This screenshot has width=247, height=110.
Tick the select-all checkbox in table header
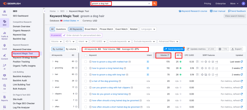pyautogui.click(x=86, y=55)
